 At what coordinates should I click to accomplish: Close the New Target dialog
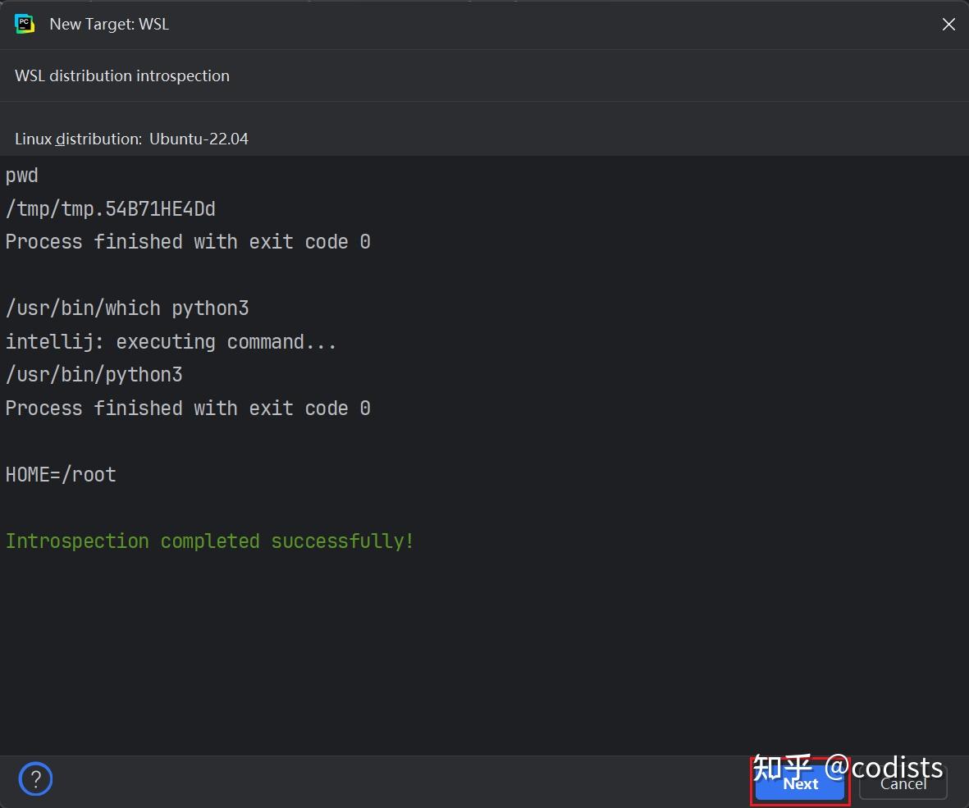coord(948,24)
